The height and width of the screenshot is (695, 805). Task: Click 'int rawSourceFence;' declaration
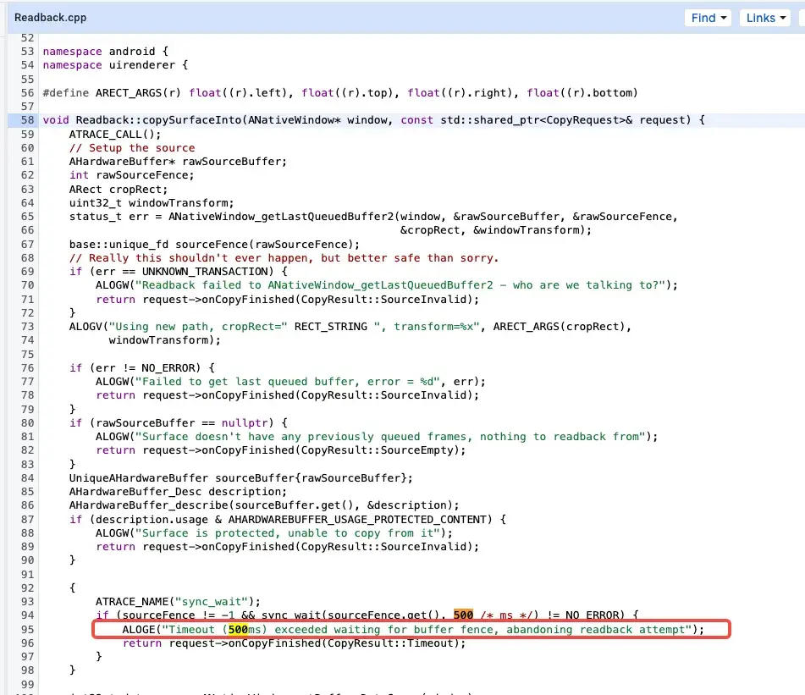132,175
